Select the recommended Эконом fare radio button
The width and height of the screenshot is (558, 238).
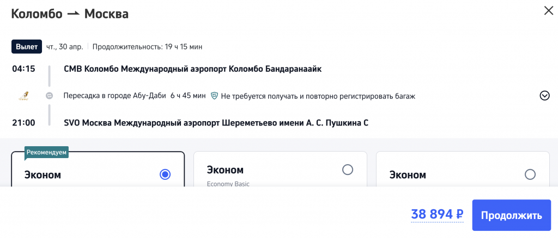pyautogui.click(x=165, y=174)
